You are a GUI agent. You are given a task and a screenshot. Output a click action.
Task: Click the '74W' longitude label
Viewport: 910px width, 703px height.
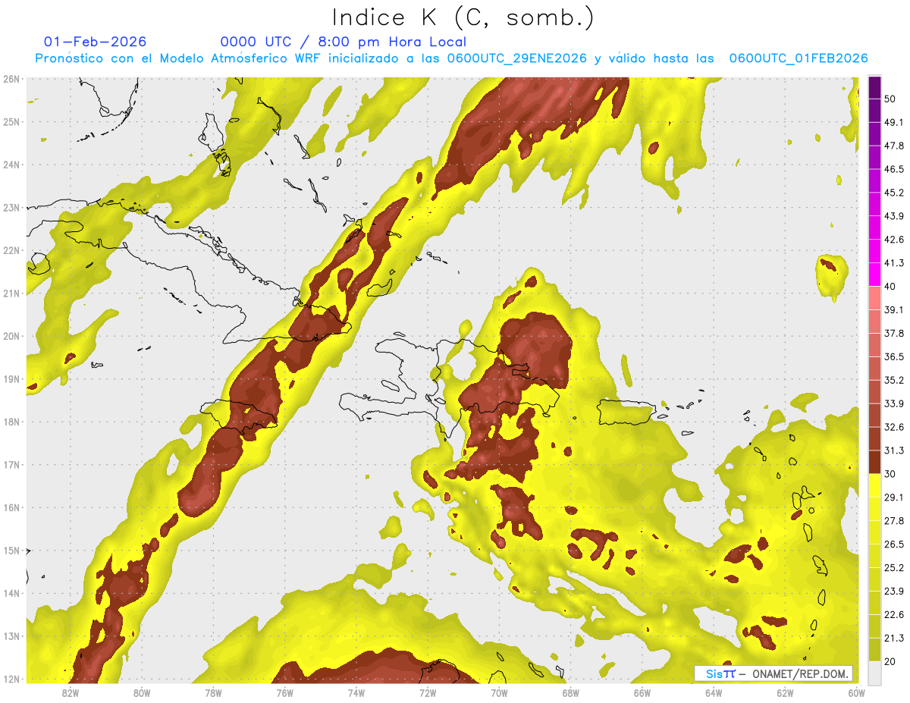pyautogui.click(x=356, y=693)
